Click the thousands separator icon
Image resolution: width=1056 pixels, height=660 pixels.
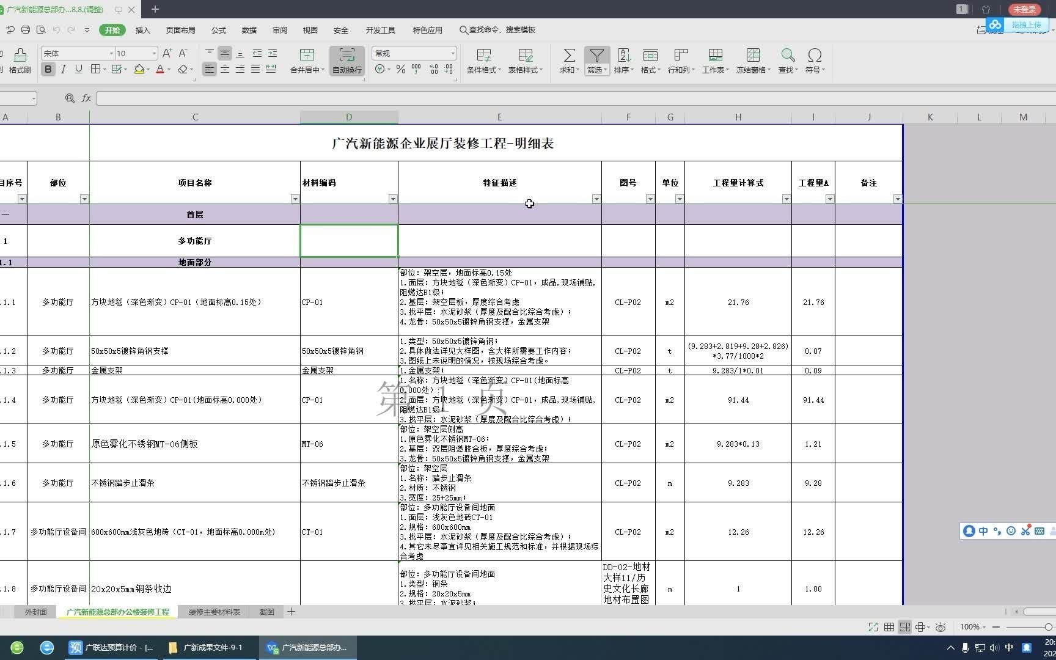coord(416,69)
